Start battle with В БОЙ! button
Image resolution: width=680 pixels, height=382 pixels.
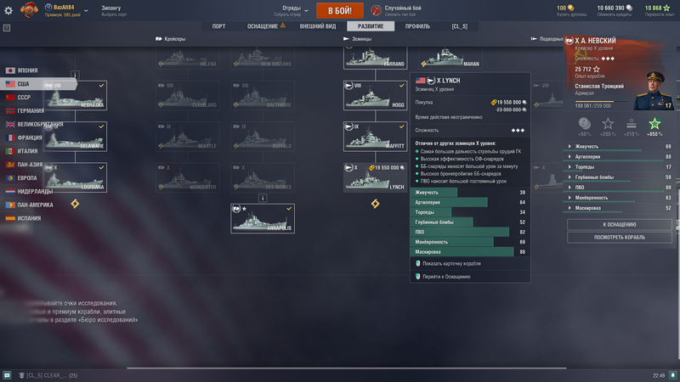point(339,11)
